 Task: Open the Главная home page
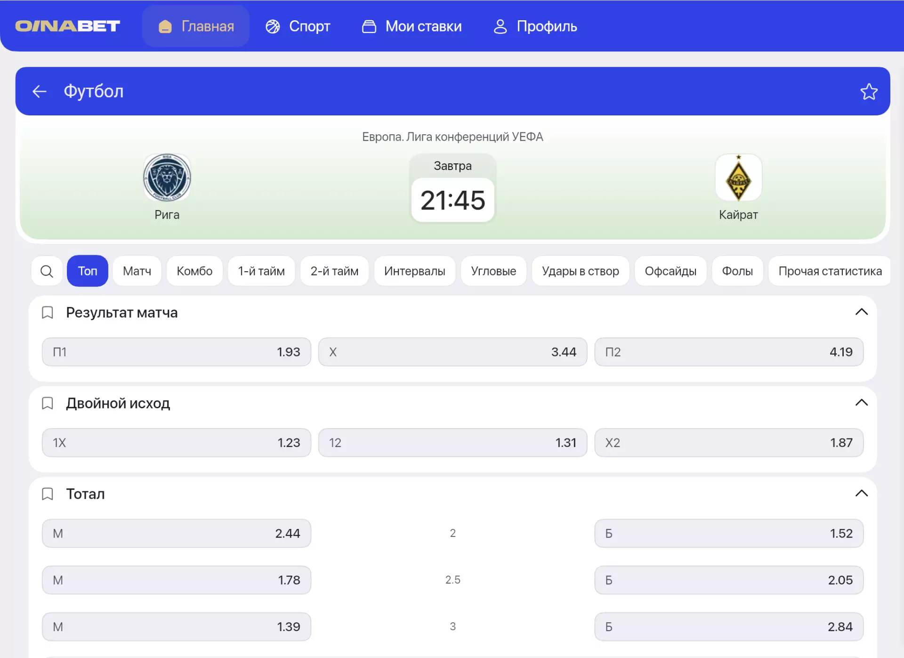(x=196, y=26)
